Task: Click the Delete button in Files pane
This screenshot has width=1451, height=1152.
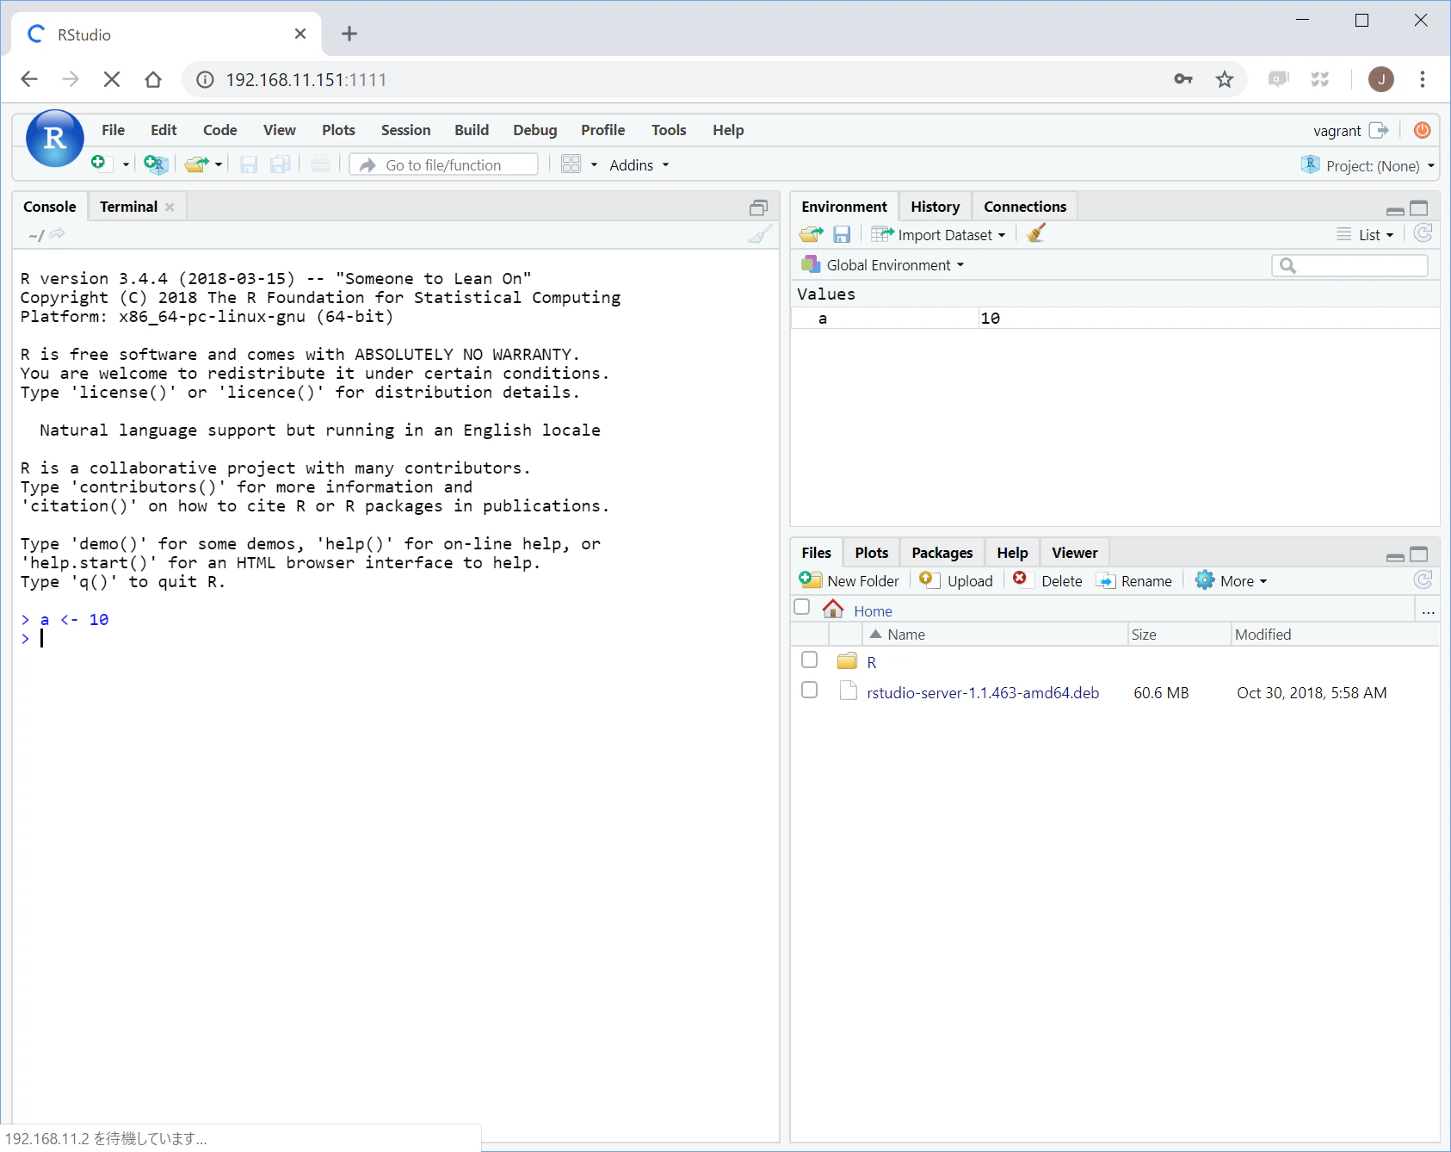Action: pyautogui.click(x=1047, y=581)
